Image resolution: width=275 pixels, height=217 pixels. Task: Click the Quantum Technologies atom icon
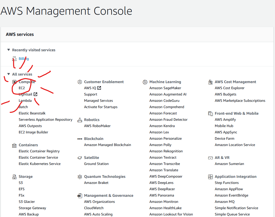point(80,177)
